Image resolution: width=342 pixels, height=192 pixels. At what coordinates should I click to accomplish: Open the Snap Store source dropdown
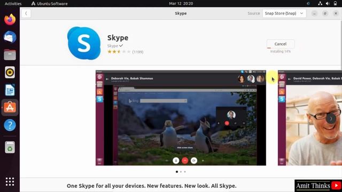click(284, 13)
